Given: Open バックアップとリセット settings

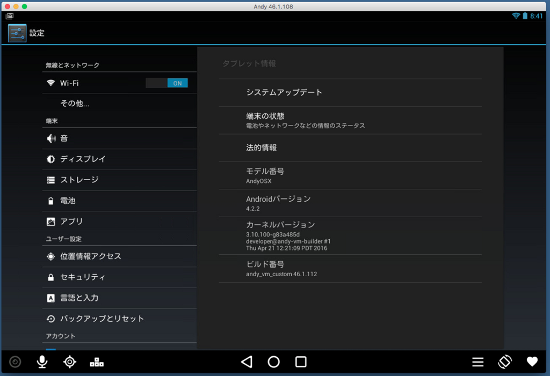Looking at the screenshot, I should pyautogui.click(x=119, y=319).
